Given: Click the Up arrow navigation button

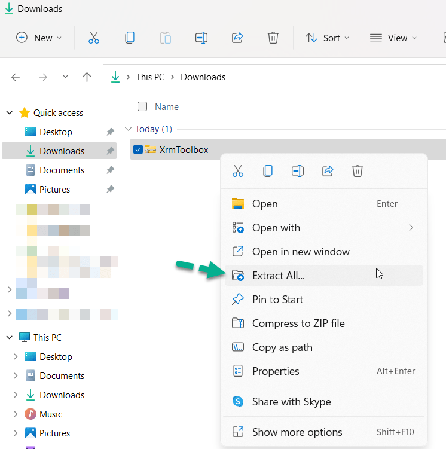Looking at the screenshot, I should tap(87, 77).
